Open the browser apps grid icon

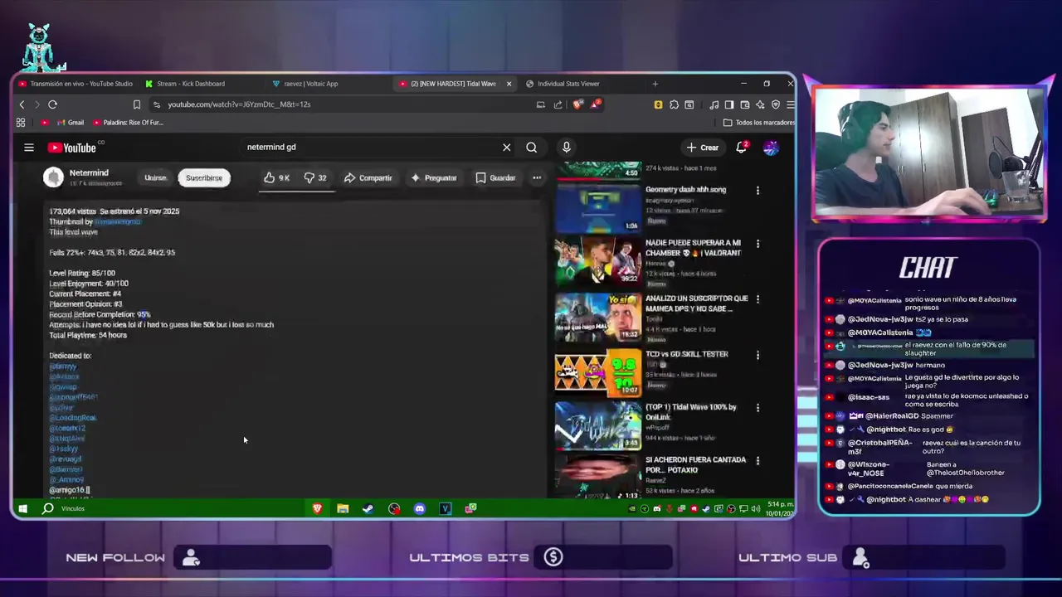click(x=21, y=123)
